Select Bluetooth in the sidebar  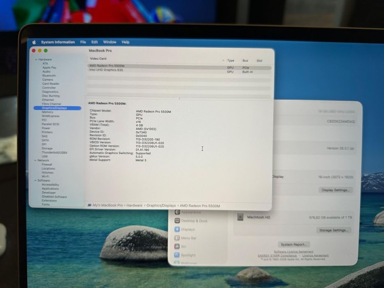tap(49, 76)
